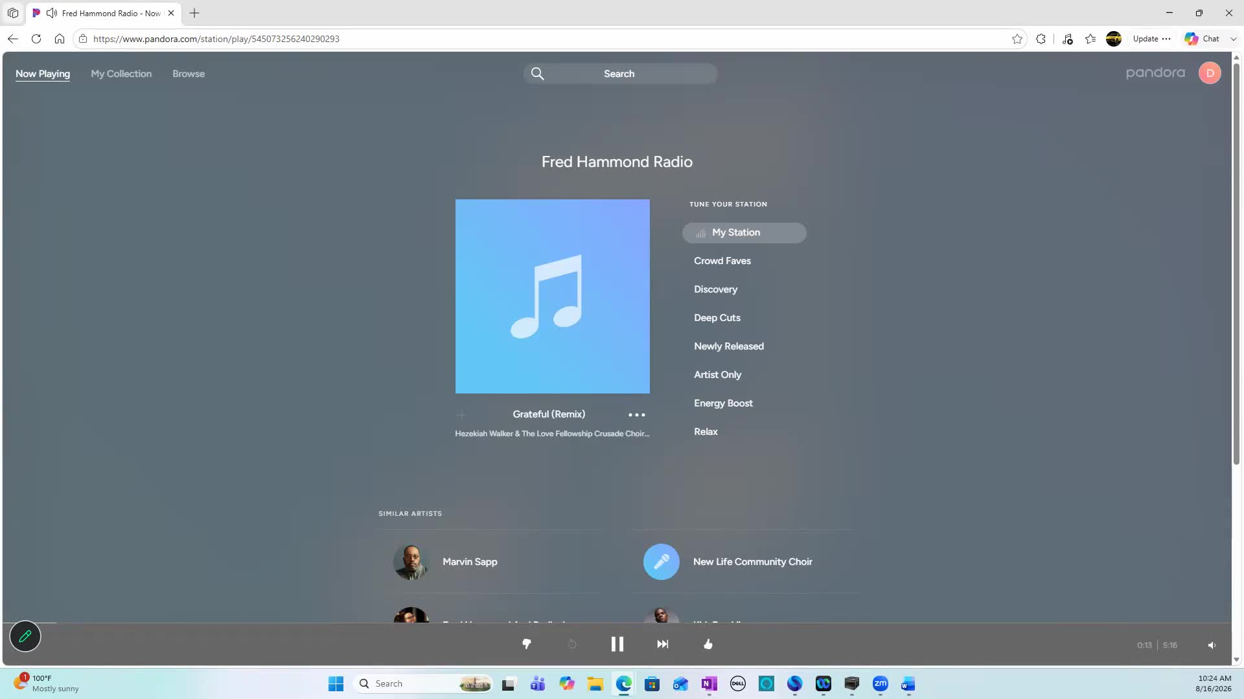This screenshot has height=699, width=1244.
Task: Close the Fred Hammond Radio tab
Action: [x=171, y=13]
